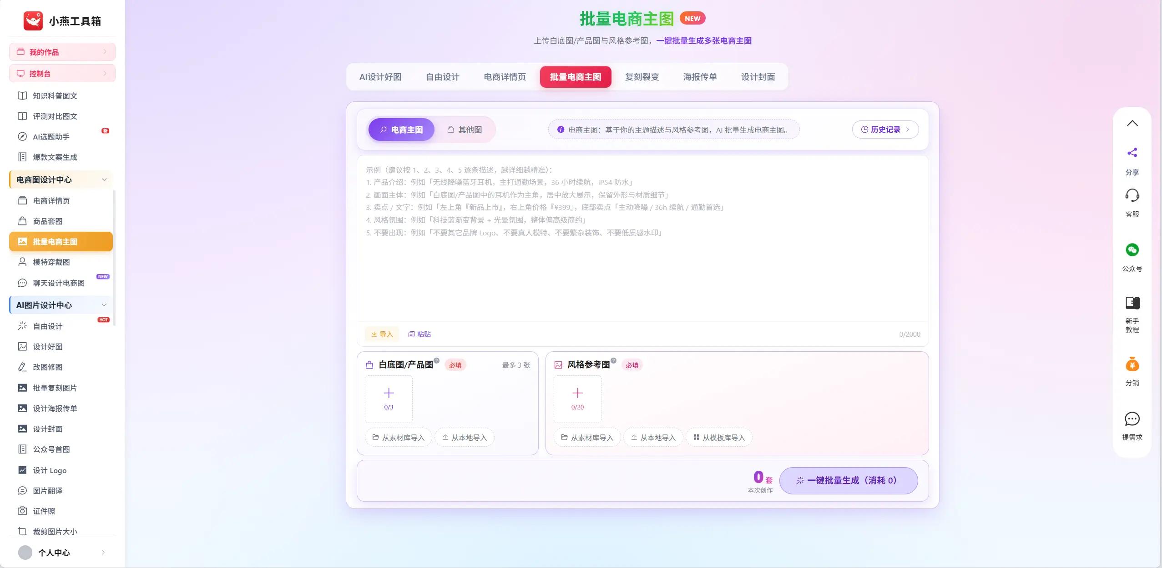Select 电商主图 mode toggle
This screenshot has width=1162, height=568.
401,130
